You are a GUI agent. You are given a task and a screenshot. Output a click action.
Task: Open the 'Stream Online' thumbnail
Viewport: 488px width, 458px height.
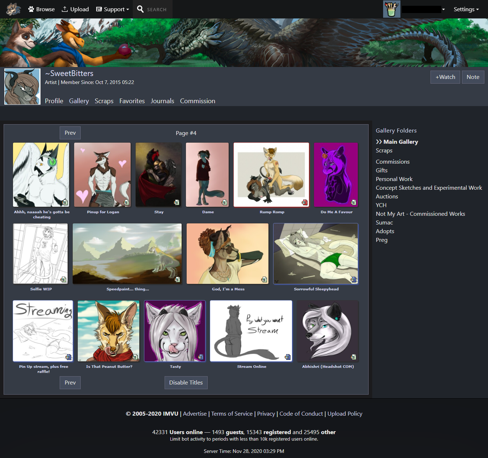tap(251, 331)
